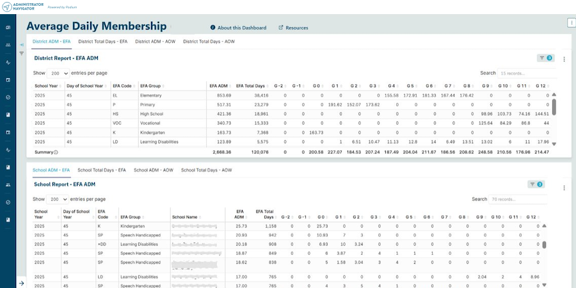Open the topmost news-style sidebar icon

[x=8, y=28]
